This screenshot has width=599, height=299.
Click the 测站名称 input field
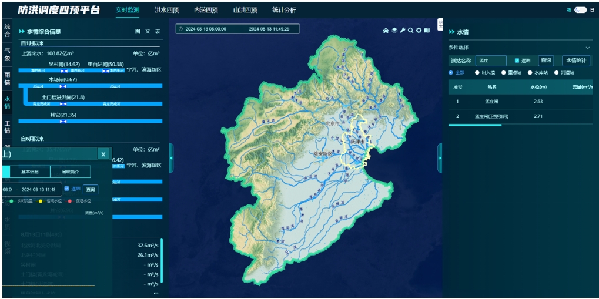[490, 61]
